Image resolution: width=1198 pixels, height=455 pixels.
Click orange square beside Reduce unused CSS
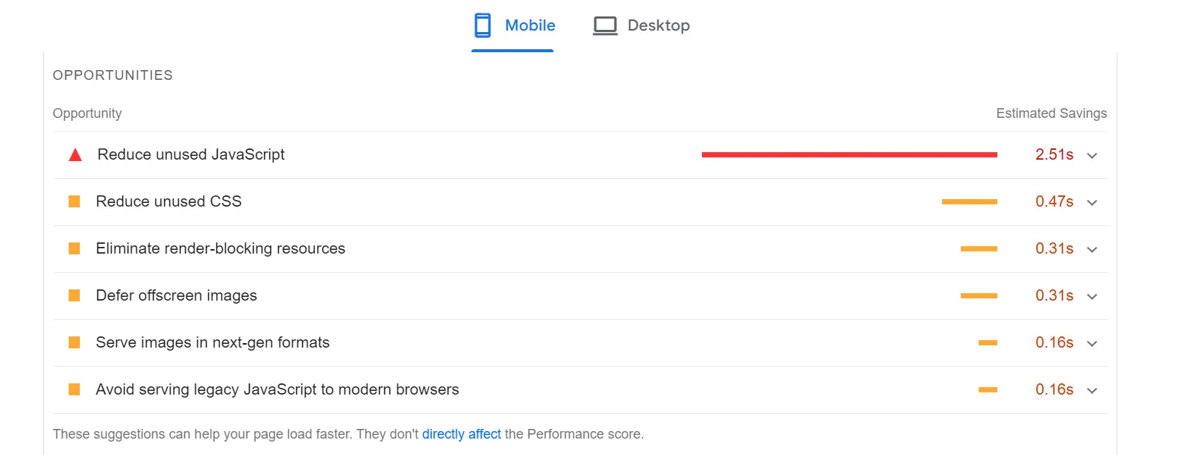[x=75, y=201]
